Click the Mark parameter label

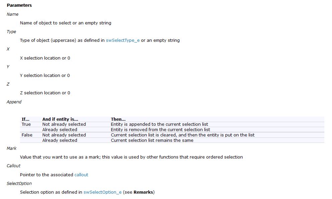coord(11,148)
